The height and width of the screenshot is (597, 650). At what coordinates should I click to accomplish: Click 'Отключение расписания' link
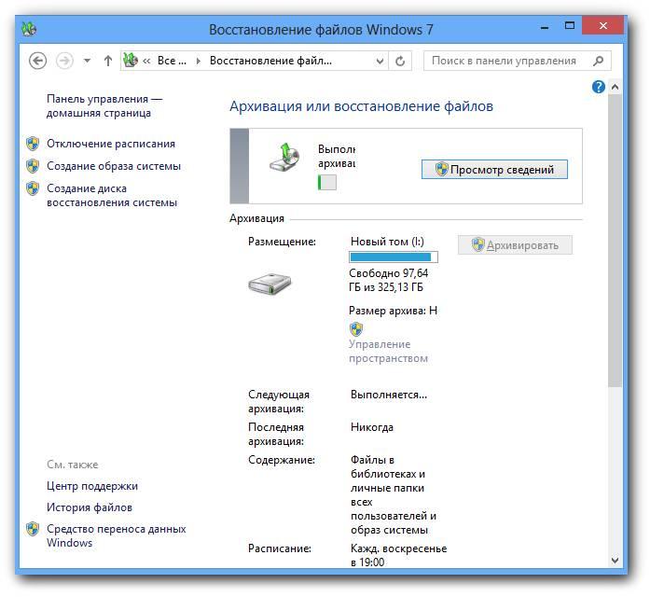tap(111, 144)
